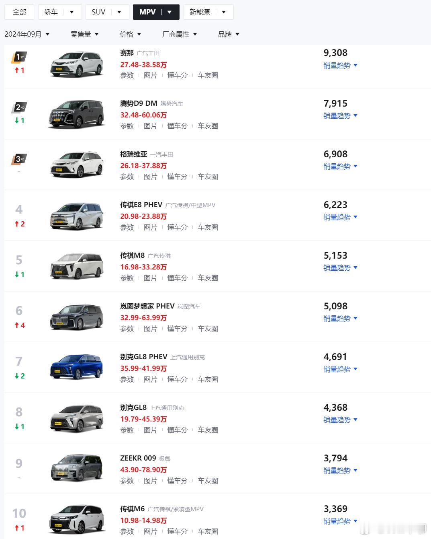Switch to the 全部 category tab
431x539 pixels.
click(19, 12)
